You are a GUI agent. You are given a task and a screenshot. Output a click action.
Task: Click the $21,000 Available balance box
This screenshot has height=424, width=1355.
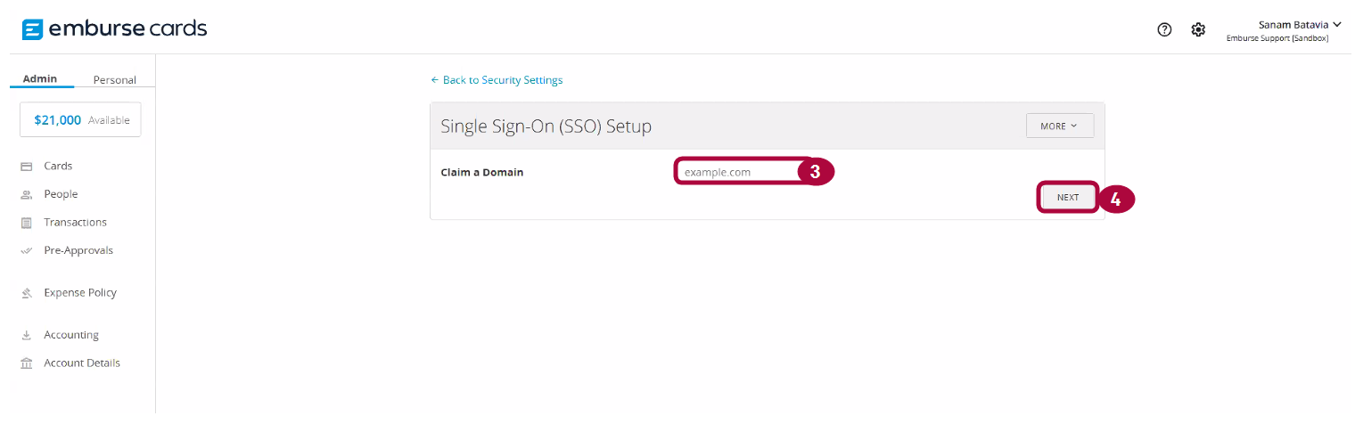(x=80, y=120)
